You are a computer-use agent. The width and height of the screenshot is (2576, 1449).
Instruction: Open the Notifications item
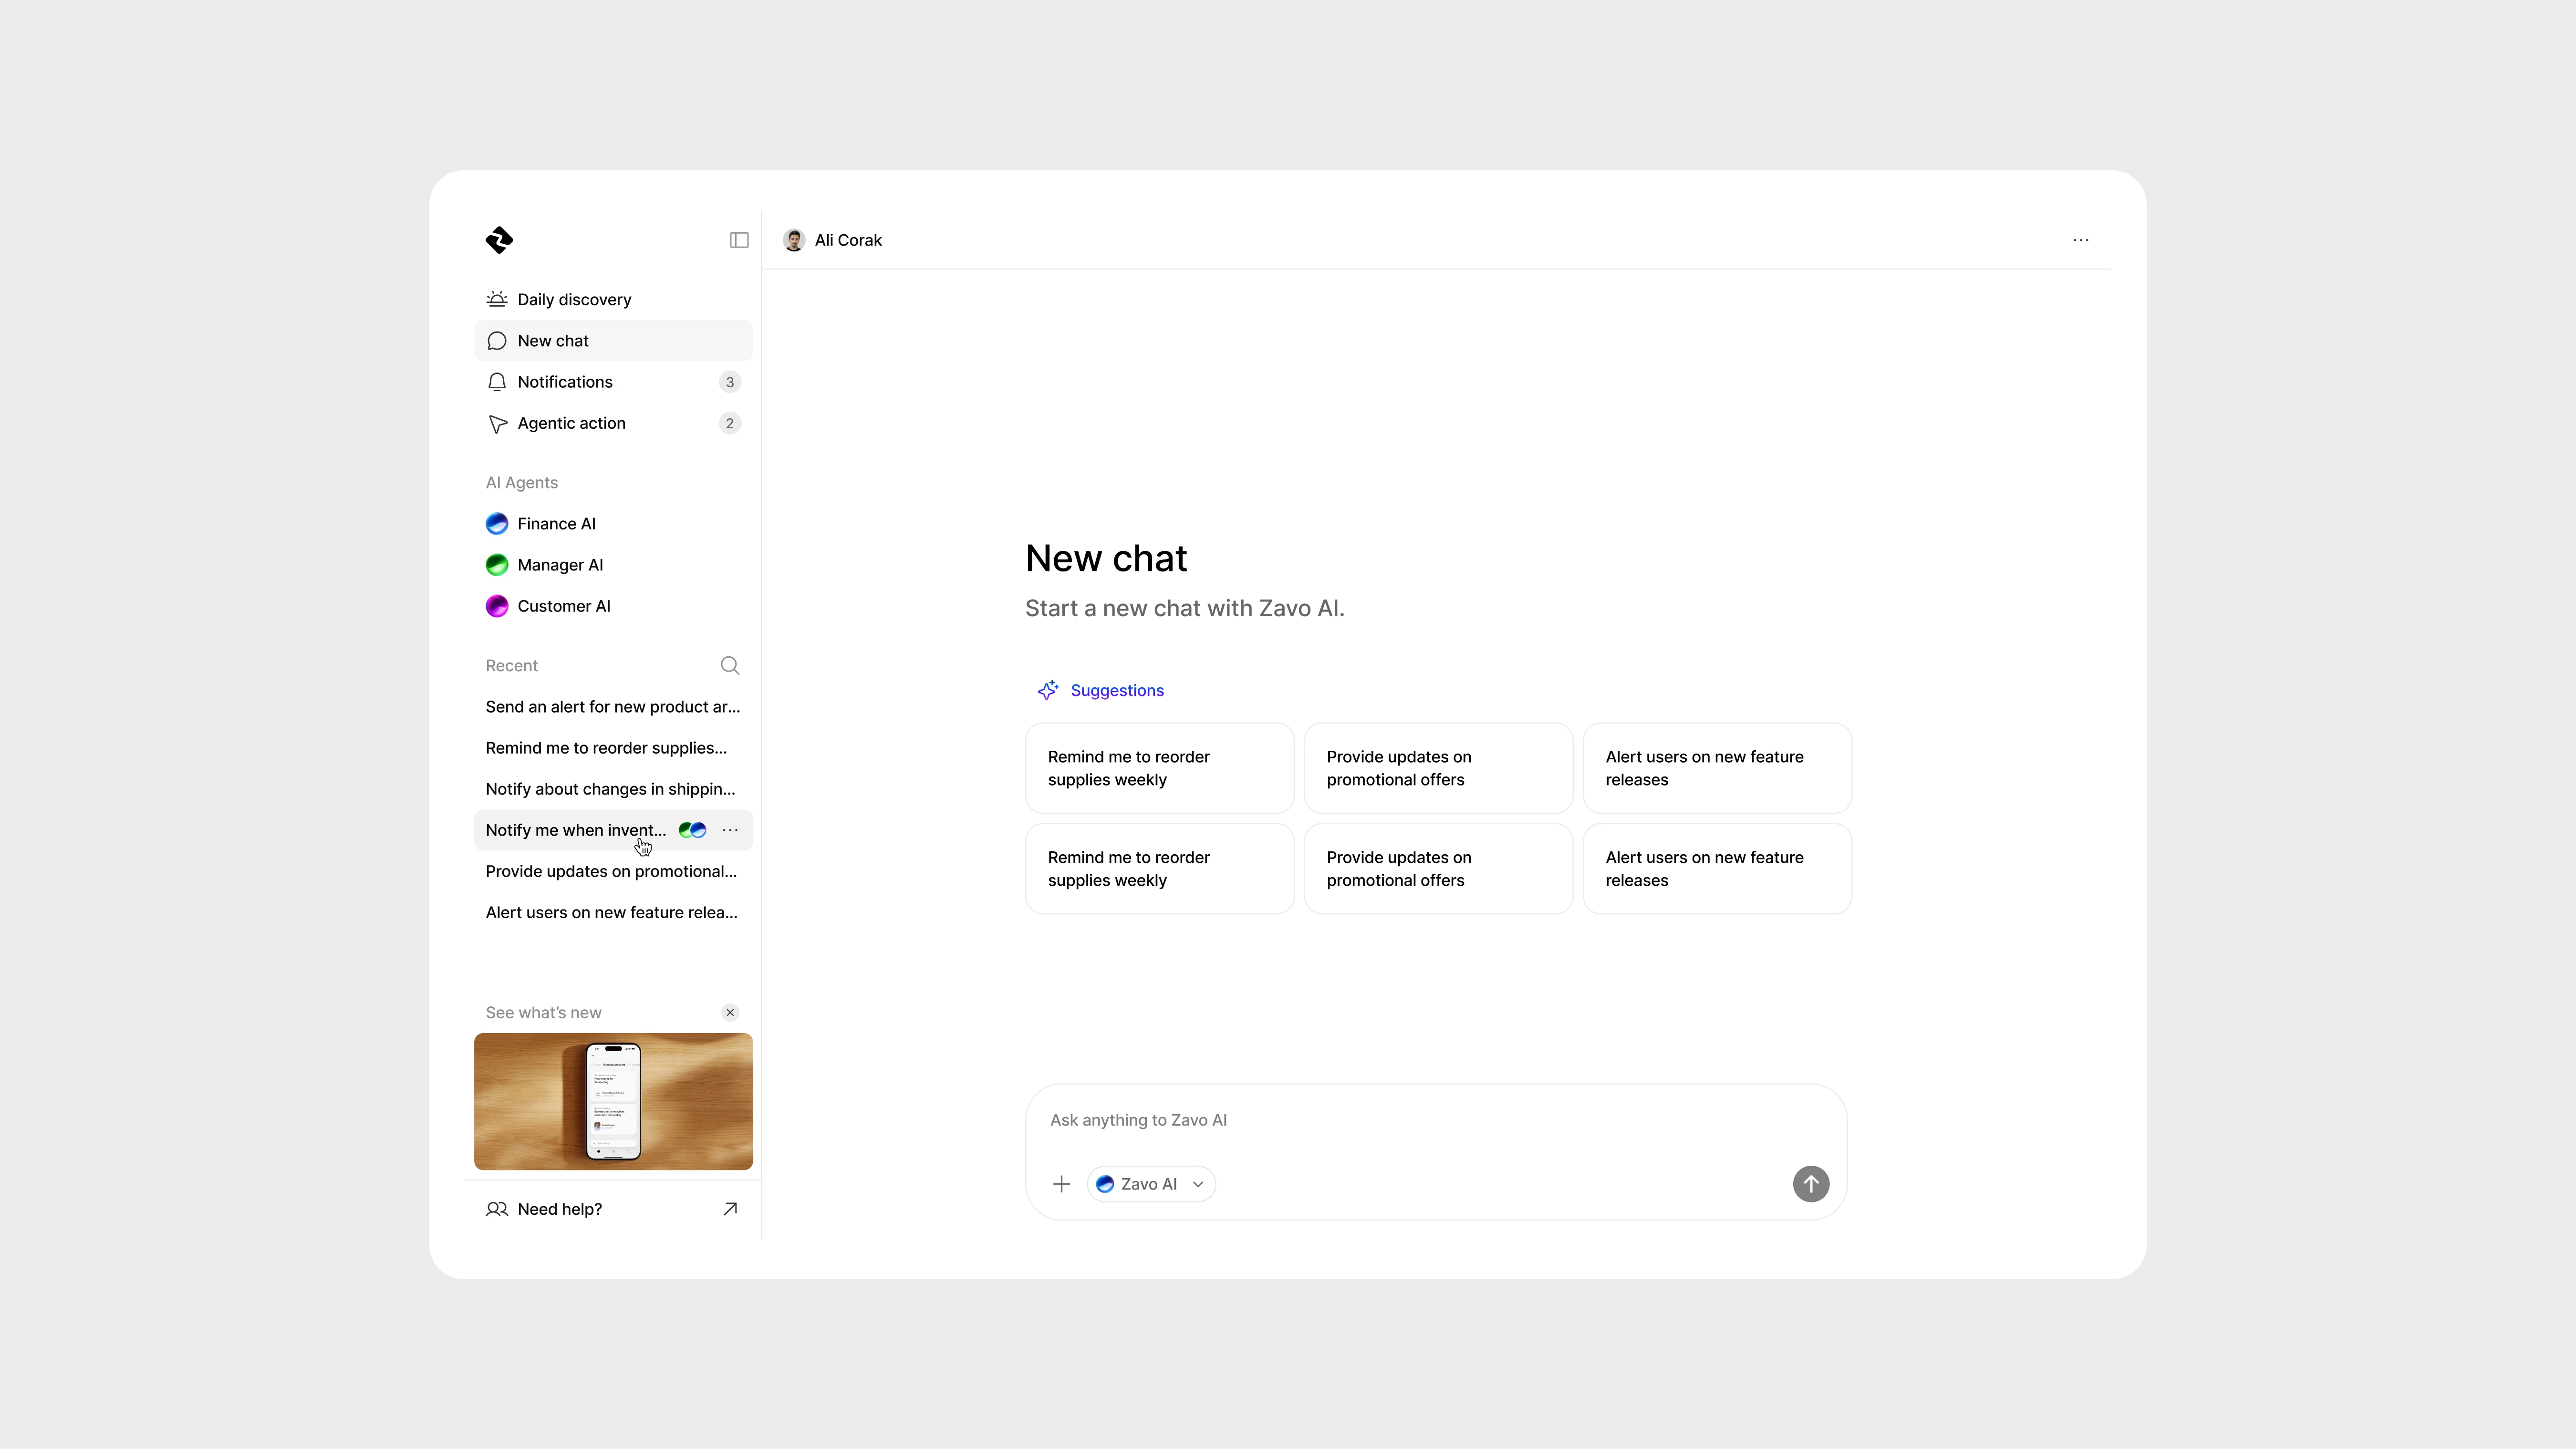pyautogui.click(x=565, y=382)
